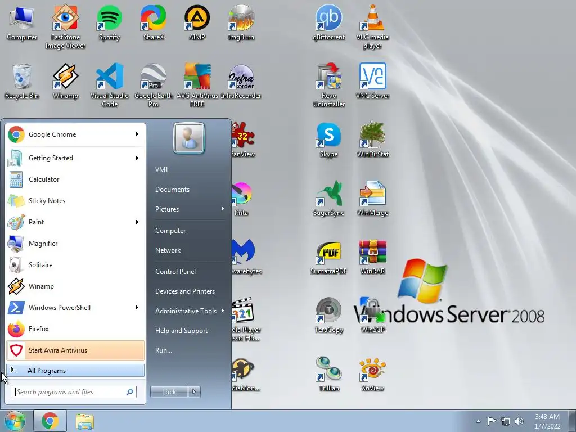Open Magnifier from the Start menu
Screen dimensions: 576x432
(x=75, y=243)
